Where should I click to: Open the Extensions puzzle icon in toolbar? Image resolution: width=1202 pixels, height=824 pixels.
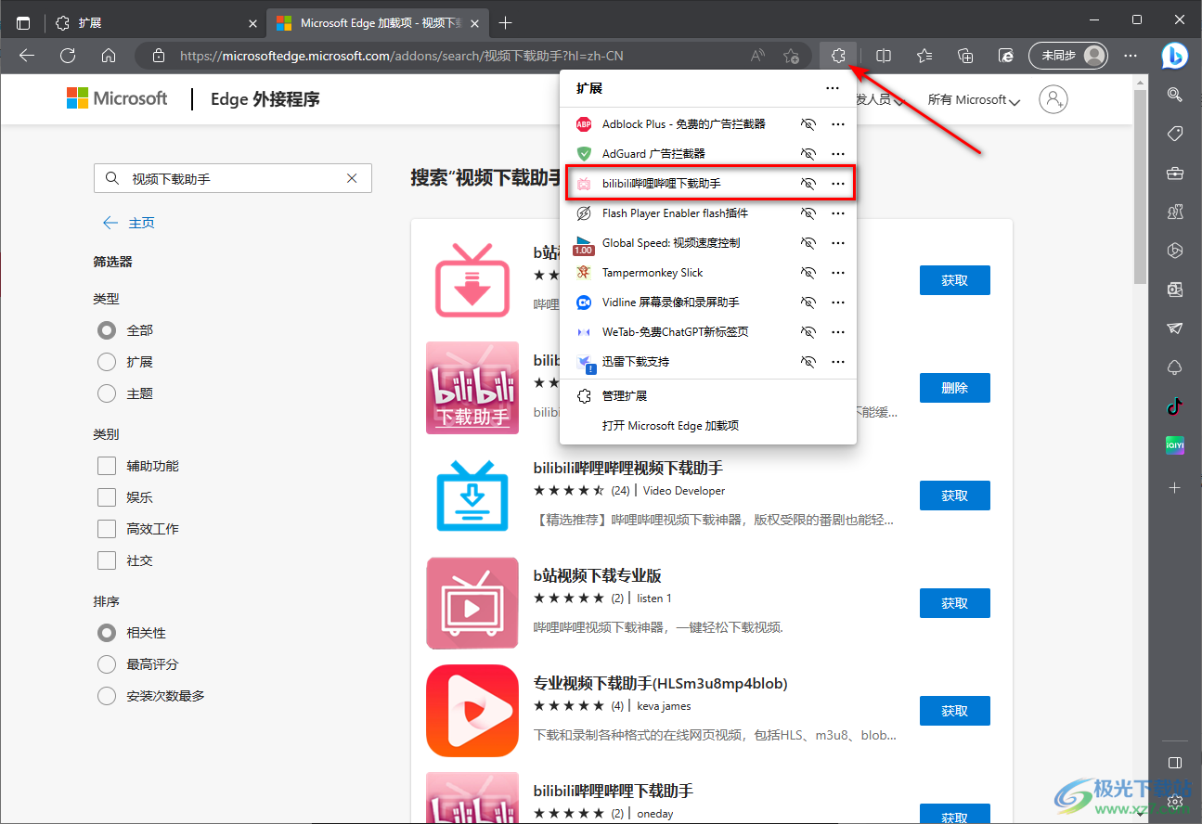(838, 56)
